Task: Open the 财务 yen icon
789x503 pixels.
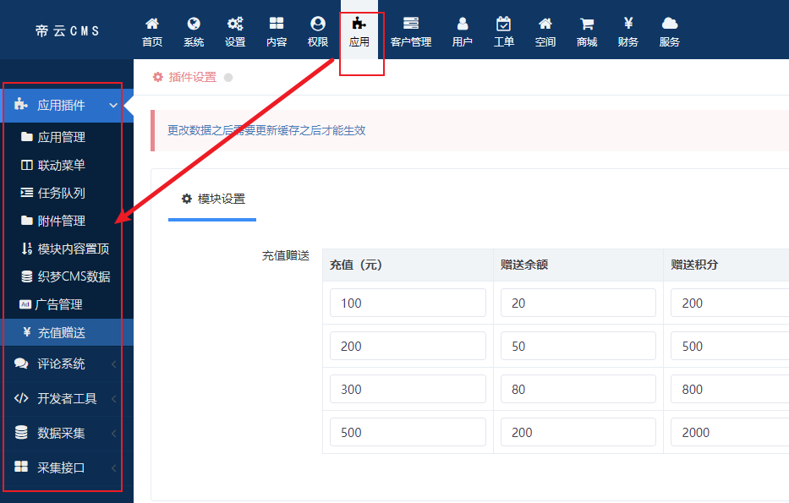Action: tap(628, 23)
